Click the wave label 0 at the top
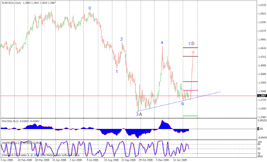267x162 pixels. [90, 8]
